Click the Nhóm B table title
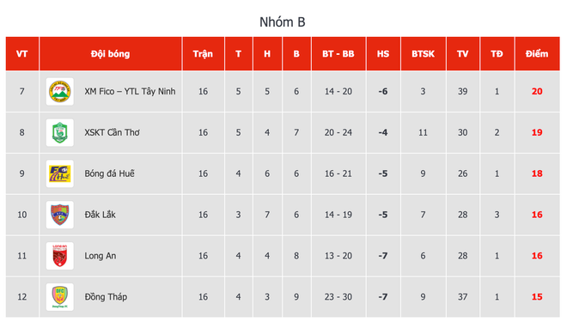 point(283,22)
